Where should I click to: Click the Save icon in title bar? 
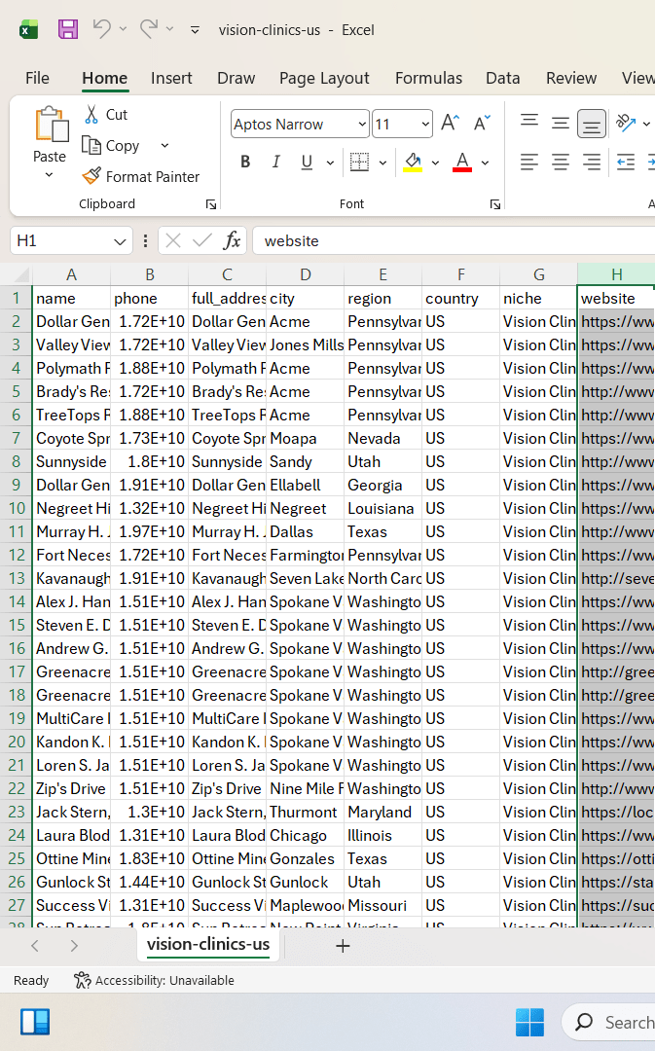click(68, 29)
